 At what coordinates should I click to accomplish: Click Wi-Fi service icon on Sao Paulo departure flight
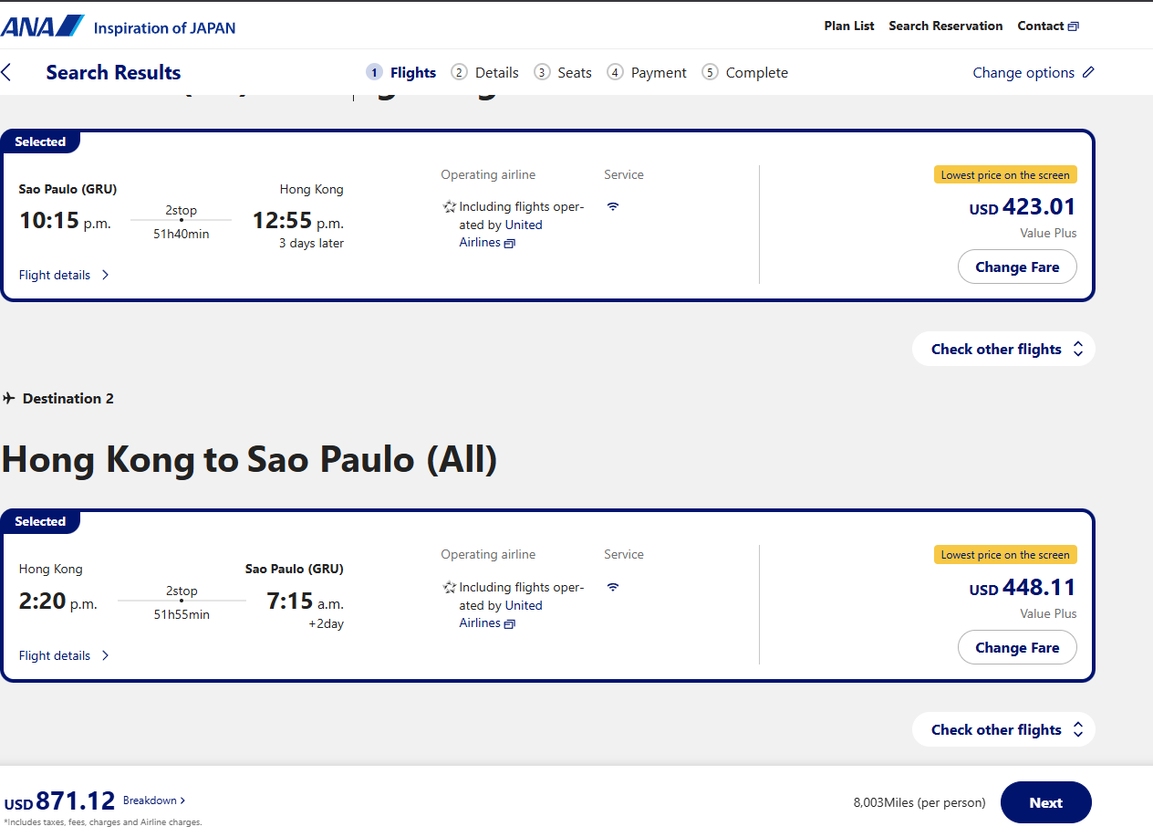pos(613,206)
